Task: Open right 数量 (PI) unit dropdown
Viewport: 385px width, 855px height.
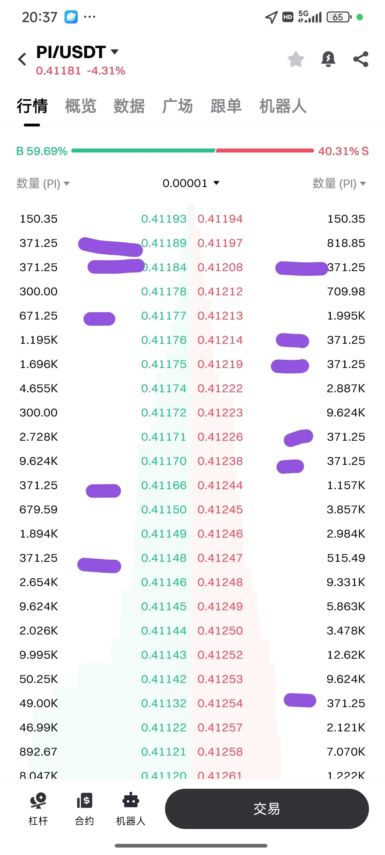Action: 339,183
